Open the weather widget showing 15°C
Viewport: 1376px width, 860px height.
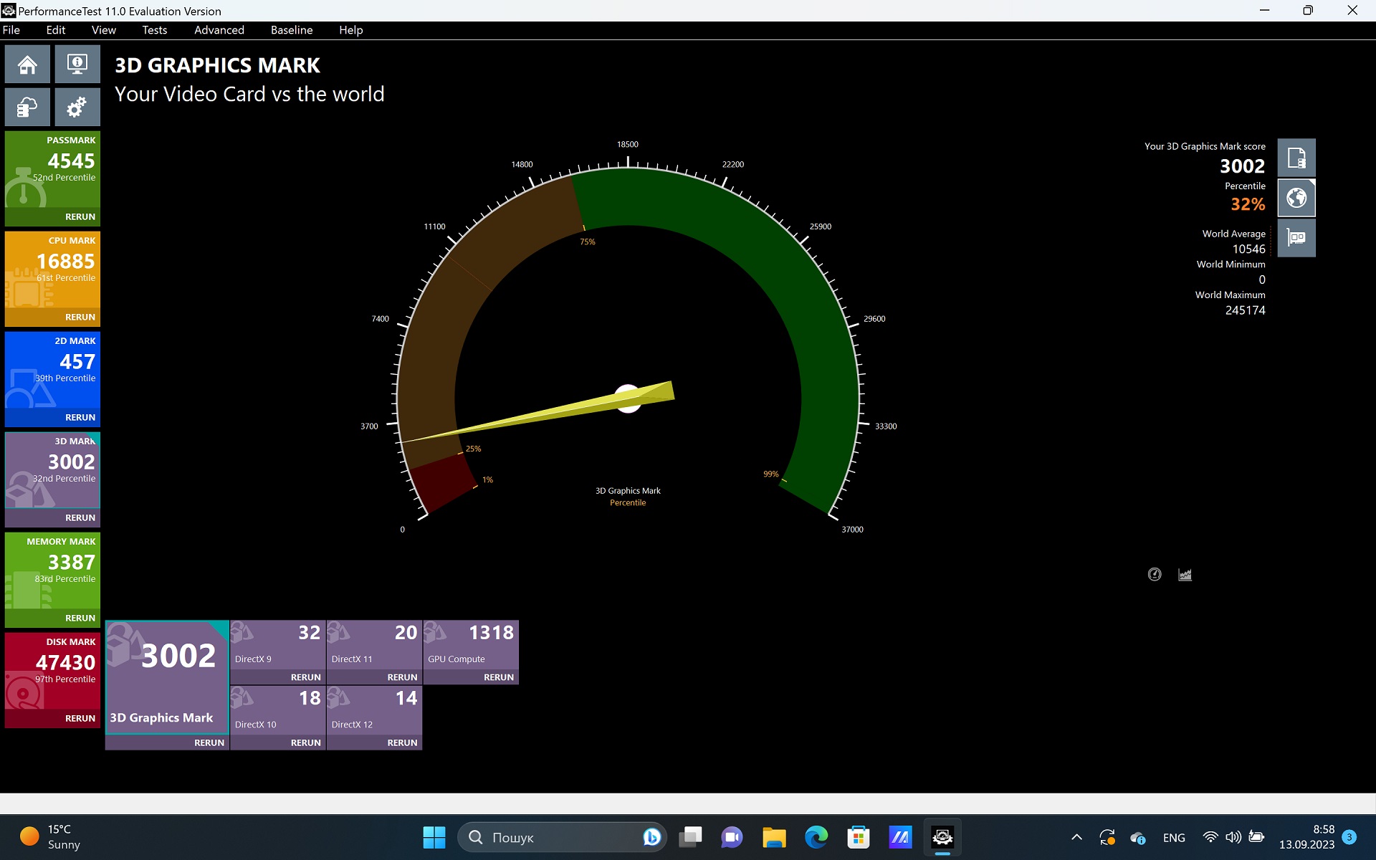(49, 837)
